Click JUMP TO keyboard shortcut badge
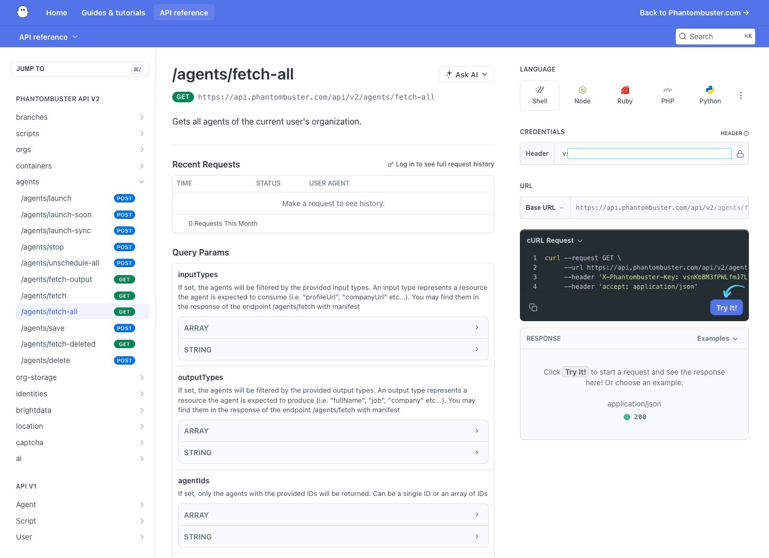Viewport: 769px width, 558px height. 137,69
